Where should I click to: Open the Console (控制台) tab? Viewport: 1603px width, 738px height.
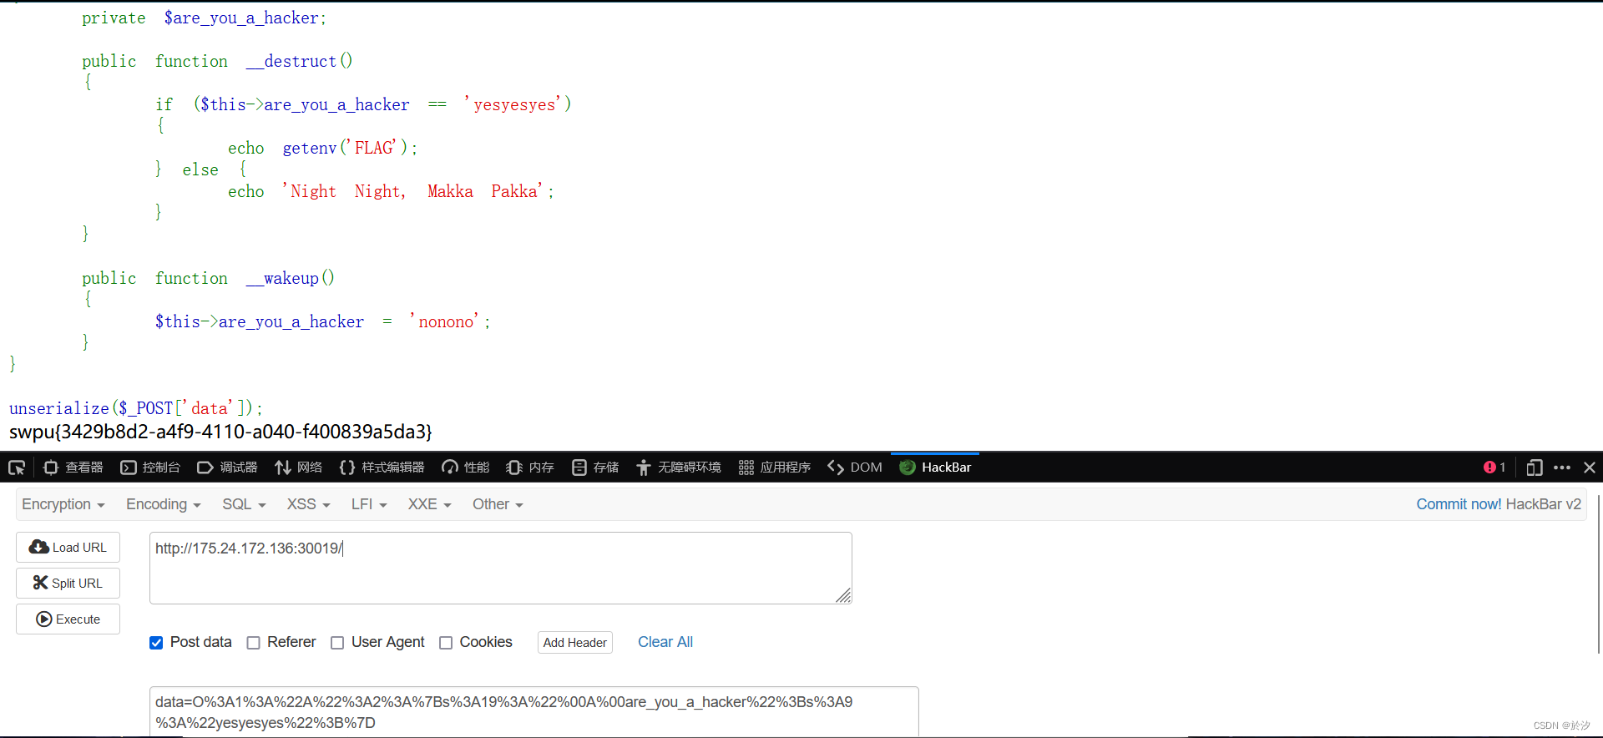150,468
